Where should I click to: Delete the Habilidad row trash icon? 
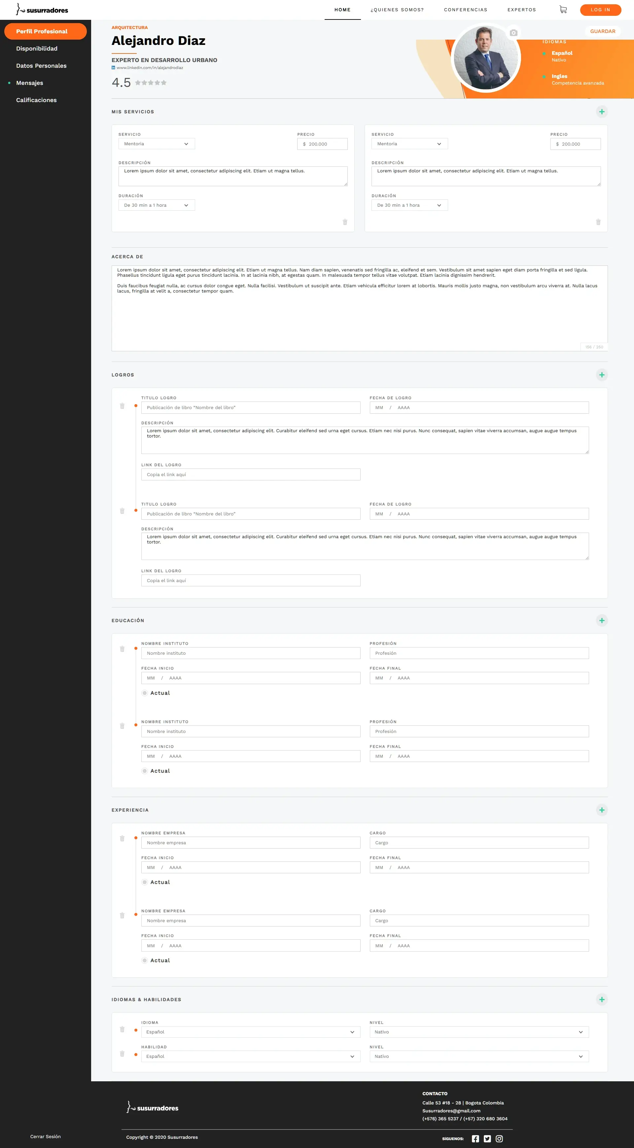pos(122,1054)
